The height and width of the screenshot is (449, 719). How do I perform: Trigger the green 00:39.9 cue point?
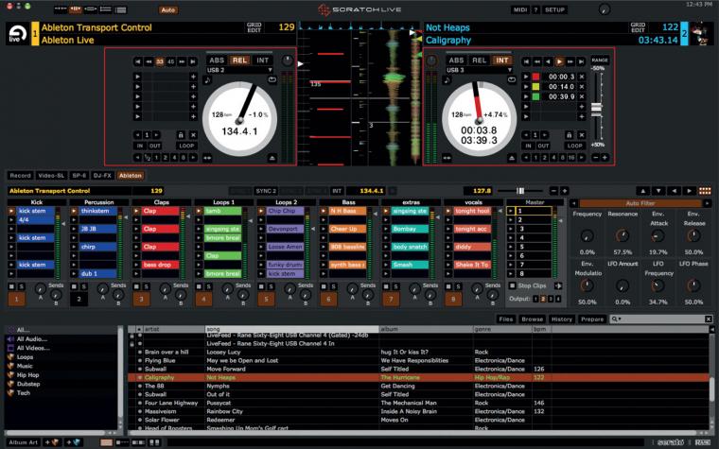526,96
